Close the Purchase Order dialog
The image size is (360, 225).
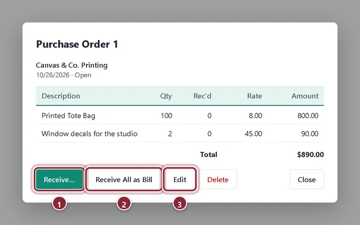tap(307, 179)
